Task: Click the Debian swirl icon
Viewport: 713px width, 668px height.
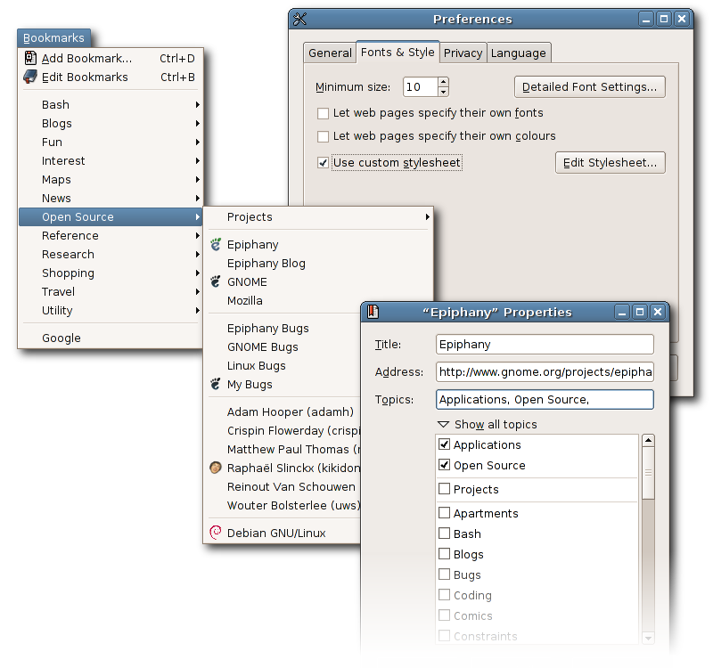Action: coord(216,532)
